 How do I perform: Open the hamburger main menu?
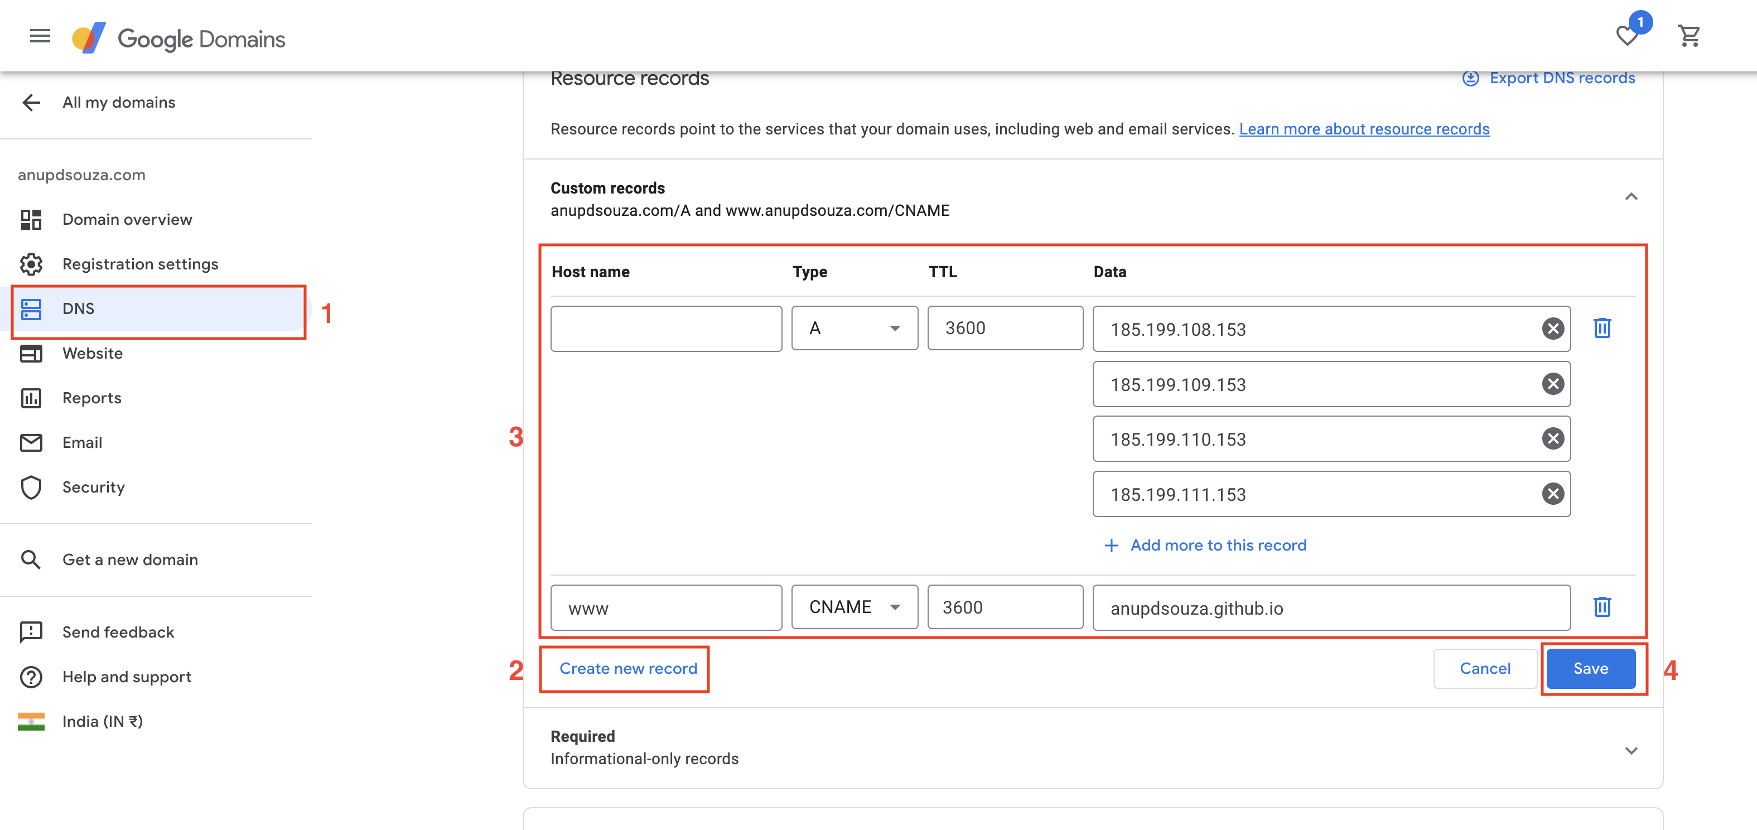[x=40, y=36]
